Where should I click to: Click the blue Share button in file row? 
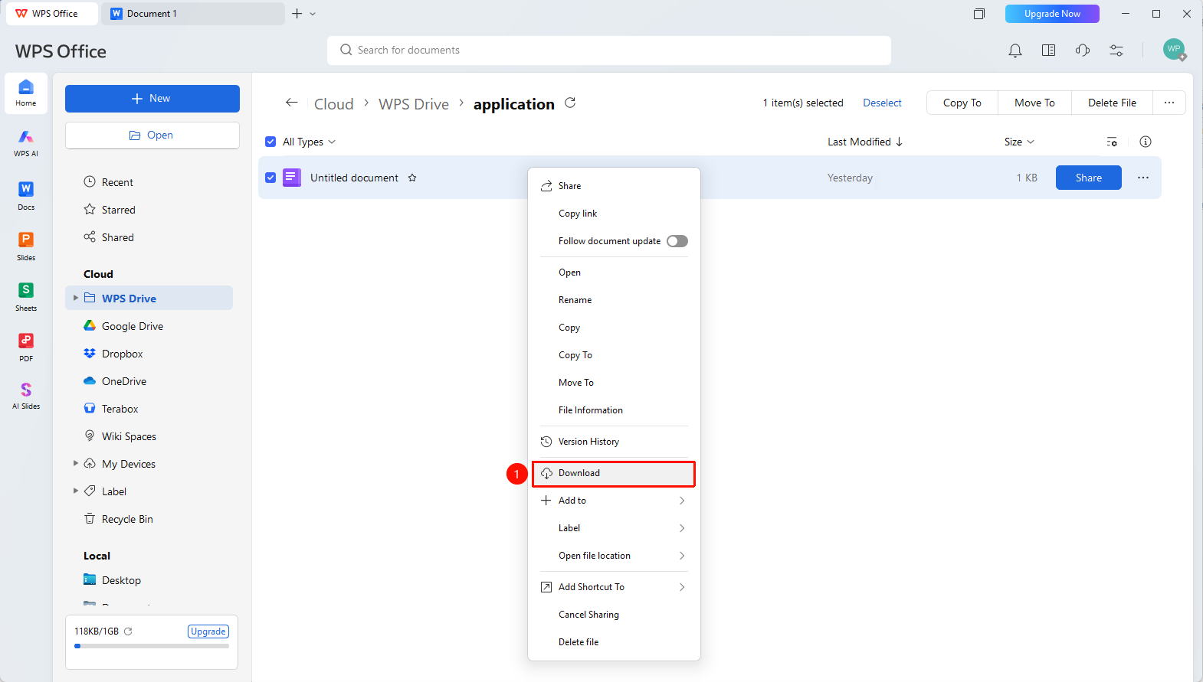coord(1088,178)
